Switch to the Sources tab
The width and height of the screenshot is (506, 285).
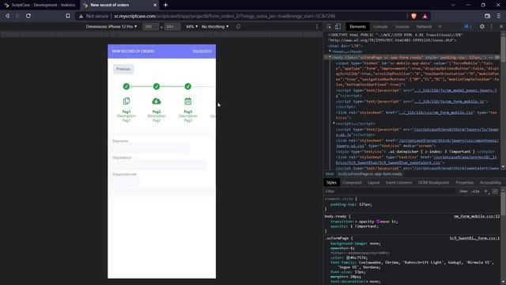click(402, 26)
